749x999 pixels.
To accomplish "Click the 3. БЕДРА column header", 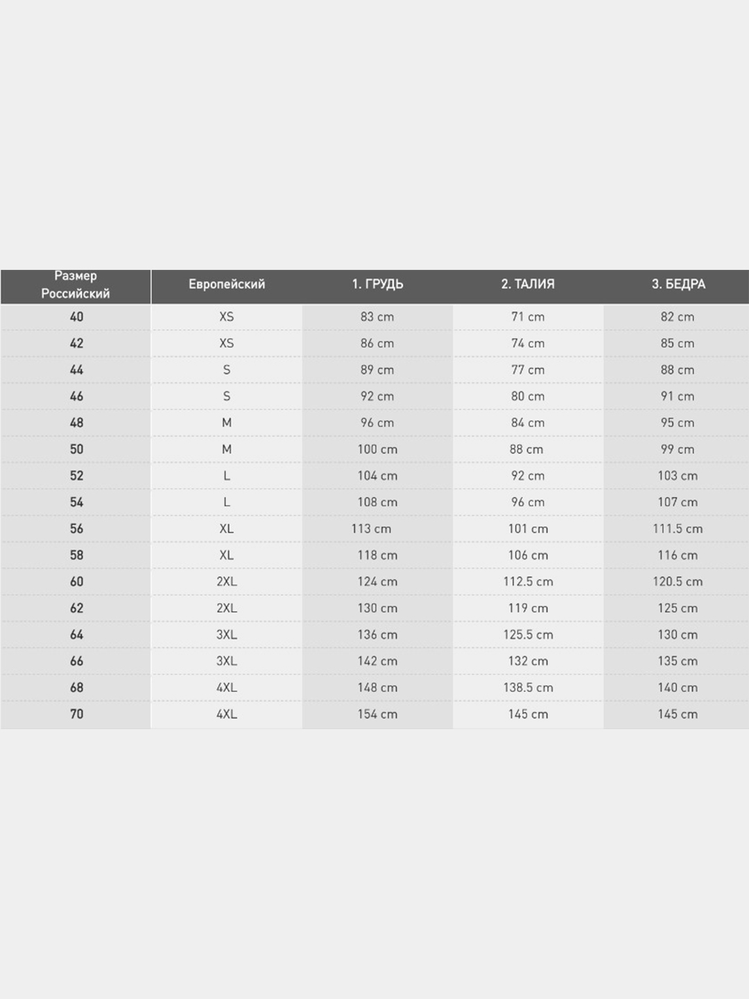I will coord(678,284).
